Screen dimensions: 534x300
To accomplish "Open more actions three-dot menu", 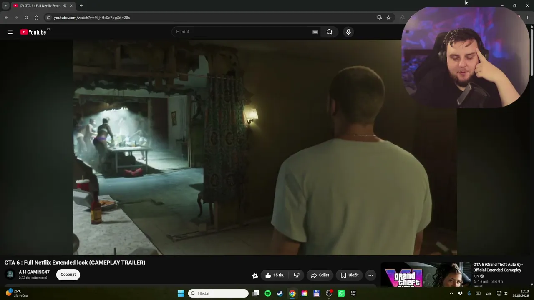I will 370,275.
